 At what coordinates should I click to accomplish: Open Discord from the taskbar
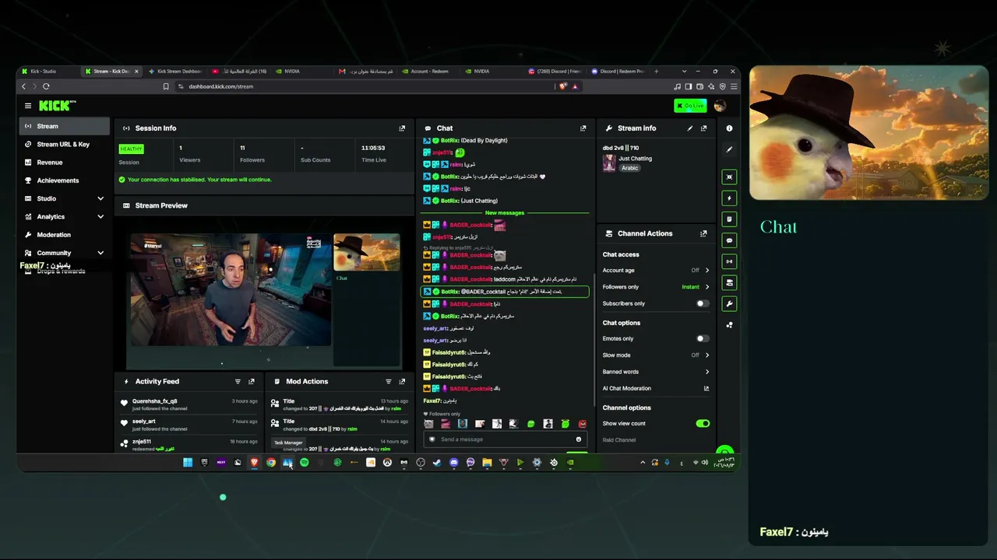click(x=454, y=463)
